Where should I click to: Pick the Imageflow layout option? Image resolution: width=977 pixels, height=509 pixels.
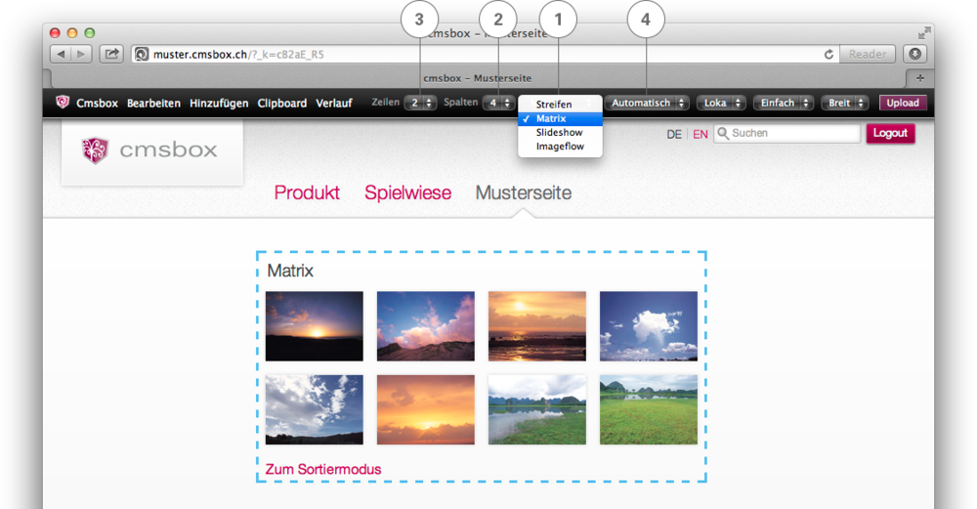coord(559,147)
